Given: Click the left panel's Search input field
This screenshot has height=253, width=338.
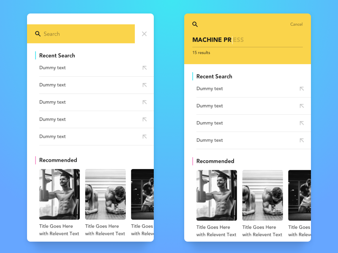Looking at the screenshot, I should click(x=81, y=34).
